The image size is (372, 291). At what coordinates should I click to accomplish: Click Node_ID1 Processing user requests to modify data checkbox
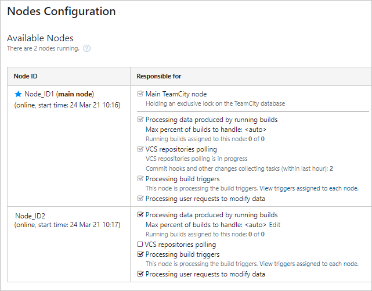click(x=140, y=198)
